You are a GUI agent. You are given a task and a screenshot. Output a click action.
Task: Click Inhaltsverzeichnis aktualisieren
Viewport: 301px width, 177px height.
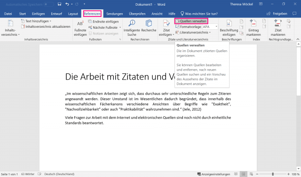tap(46, 26)
